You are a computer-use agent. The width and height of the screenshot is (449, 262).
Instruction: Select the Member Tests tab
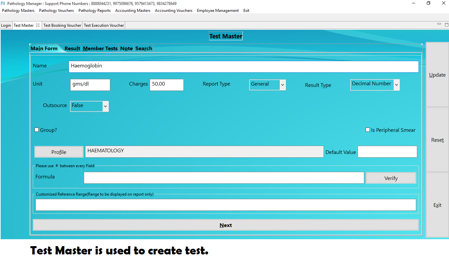coord(100,48)
